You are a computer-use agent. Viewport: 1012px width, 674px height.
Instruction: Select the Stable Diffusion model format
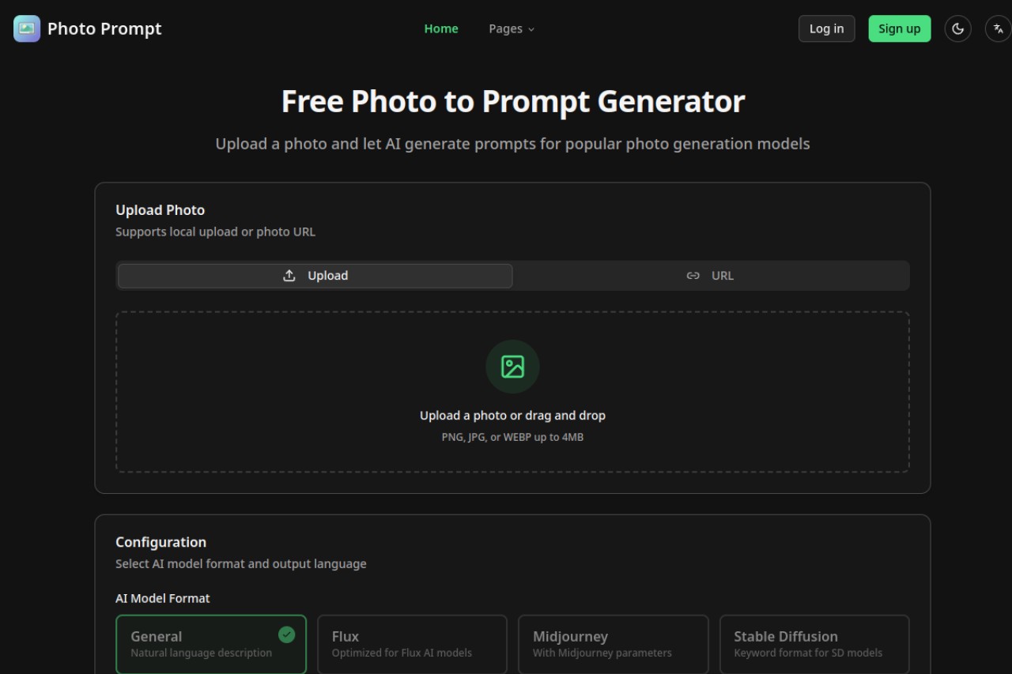814,644
